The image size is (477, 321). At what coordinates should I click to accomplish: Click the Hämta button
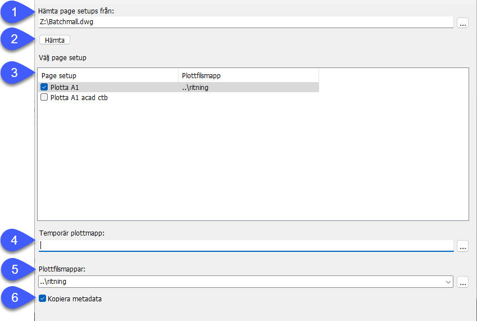tap(54, 40)
